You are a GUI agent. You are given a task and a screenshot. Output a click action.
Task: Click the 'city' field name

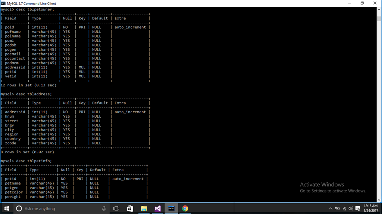click(9, 130)
